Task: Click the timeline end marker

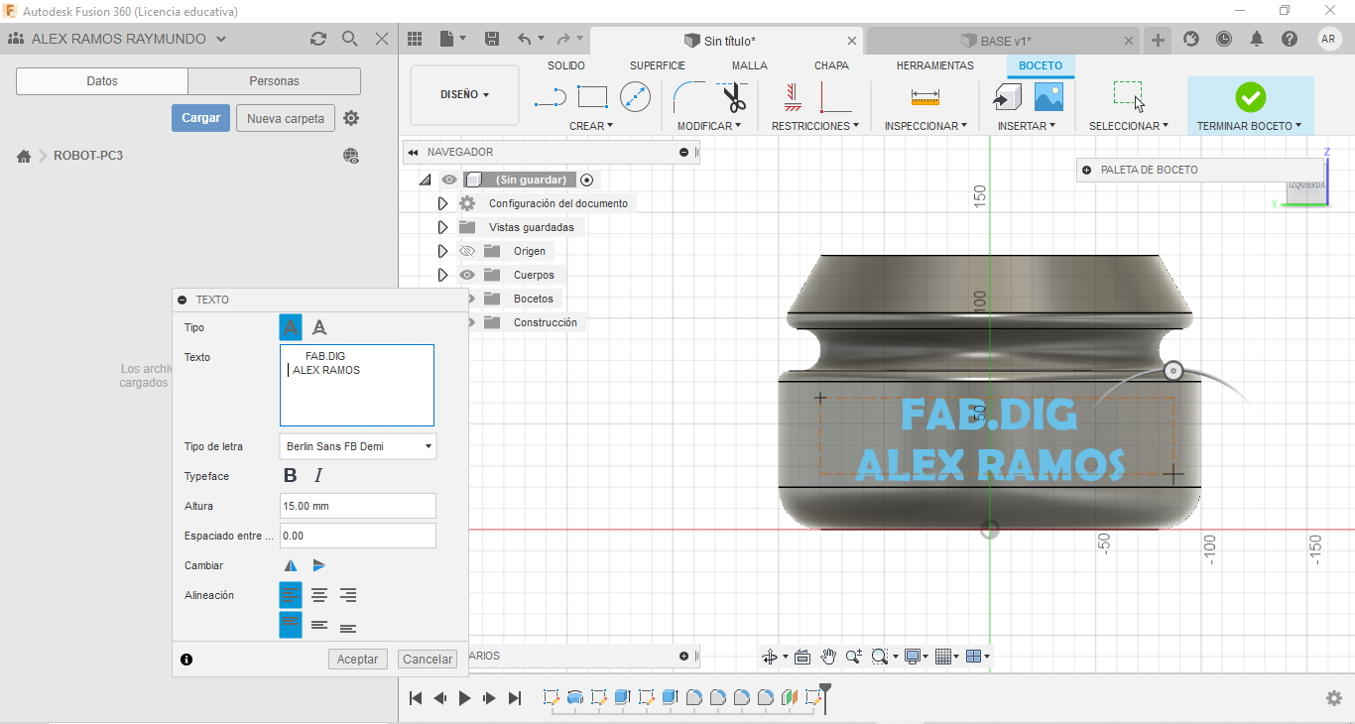Action: [x=823, y=691]
